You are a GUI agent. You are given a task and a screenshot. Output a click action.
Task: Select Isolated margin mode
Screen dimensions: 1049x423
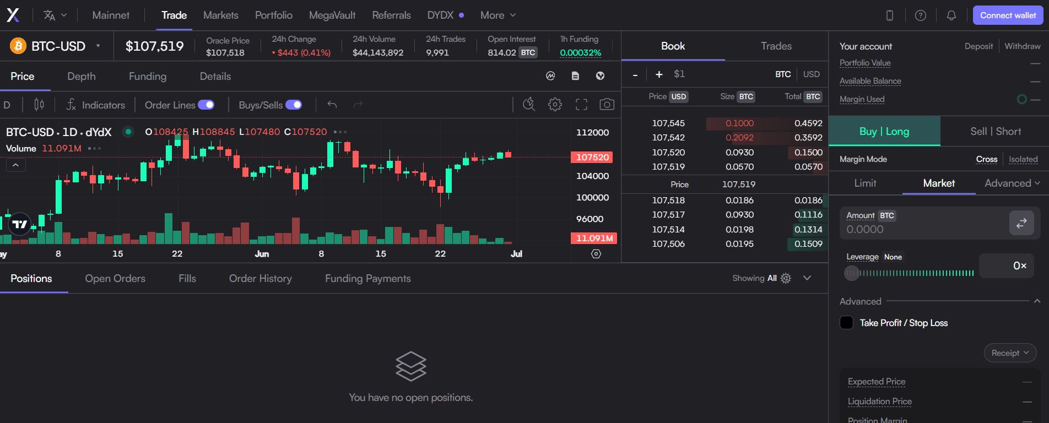click(x=1023, y=159)
